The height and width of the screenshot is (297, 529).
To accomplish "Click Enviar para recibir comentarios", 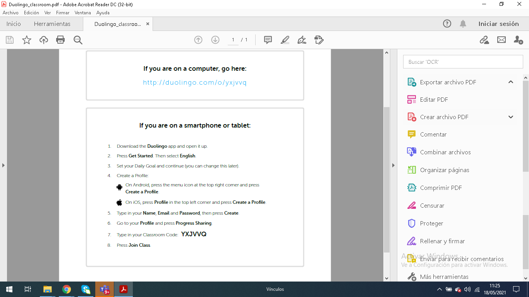I will pyautogui.click(x=462, y=259).
